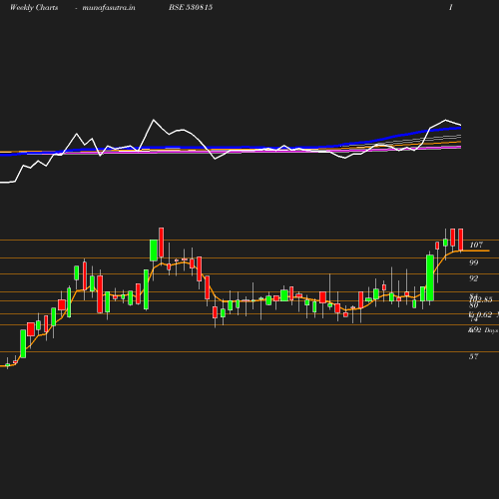Viewport: 499px width, 499px height.
Task: Click the 99 price level label
Action: point(474,262)
